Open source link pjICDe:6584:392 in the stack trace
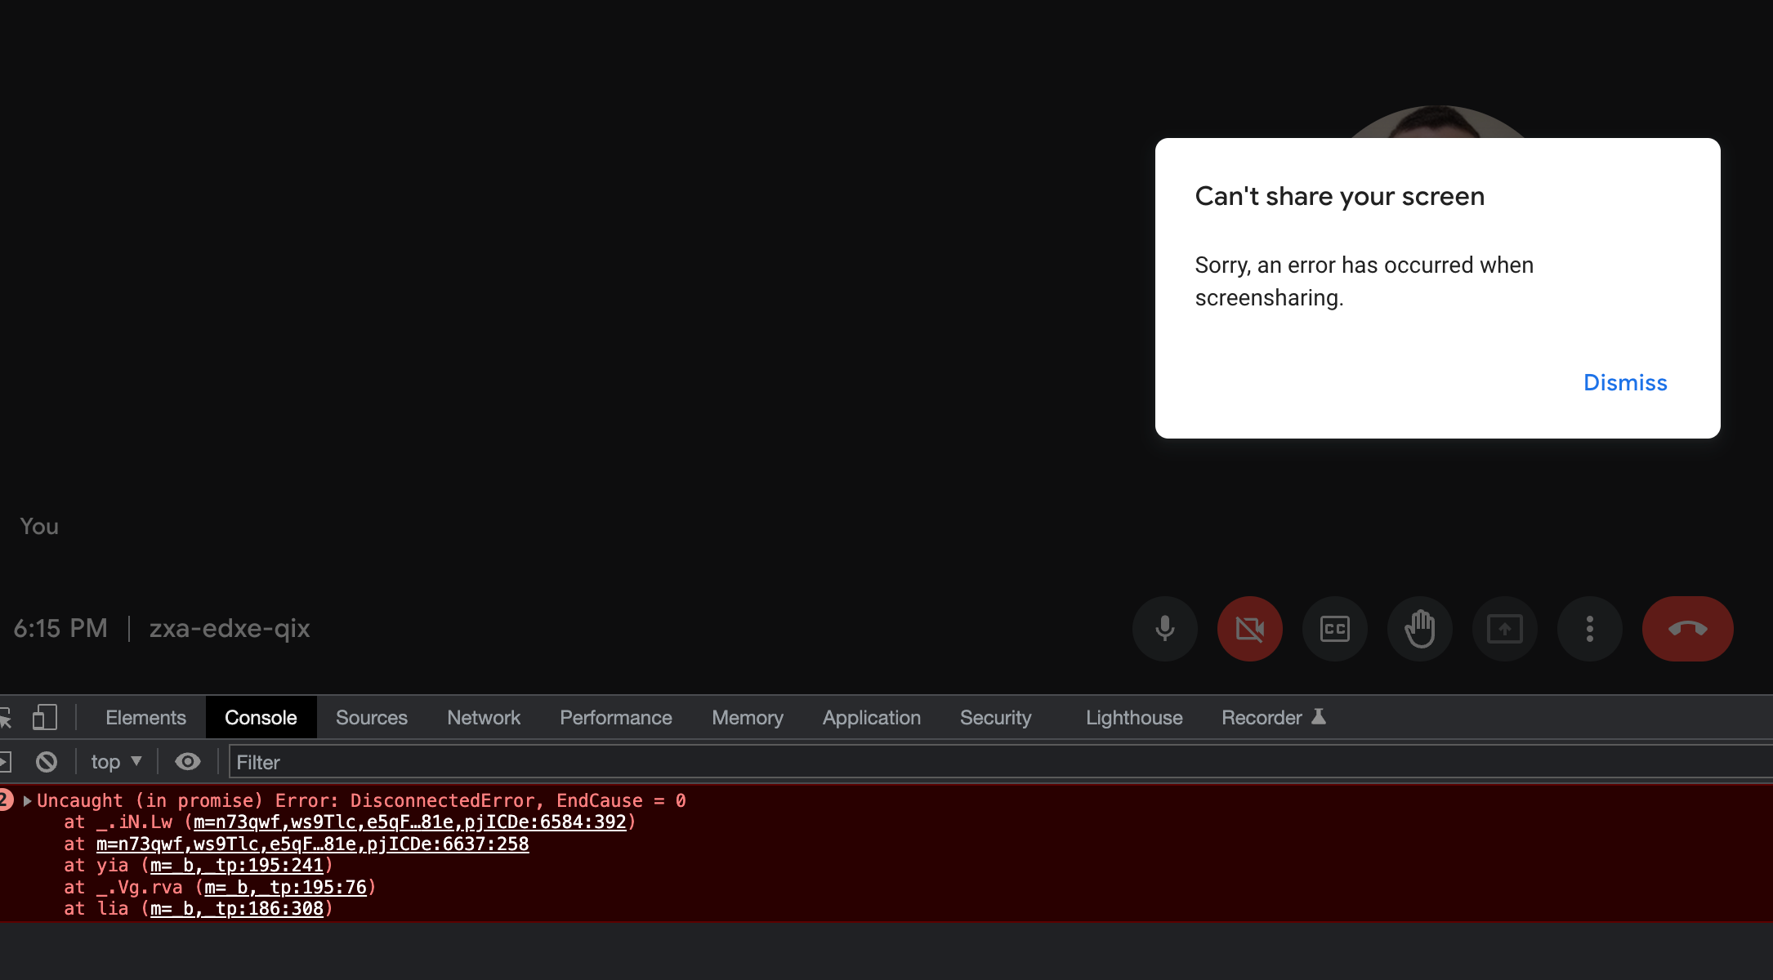 (409, 822)
